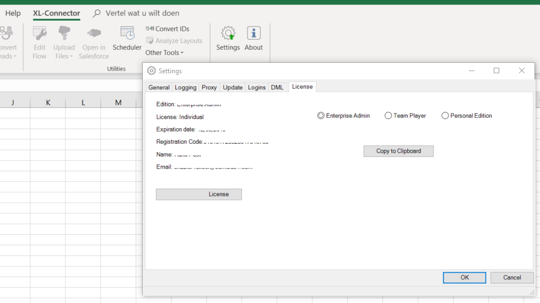Open the Proxy settings tab
This screenshot has height=303, width=540.
click(x=209, y=88)
